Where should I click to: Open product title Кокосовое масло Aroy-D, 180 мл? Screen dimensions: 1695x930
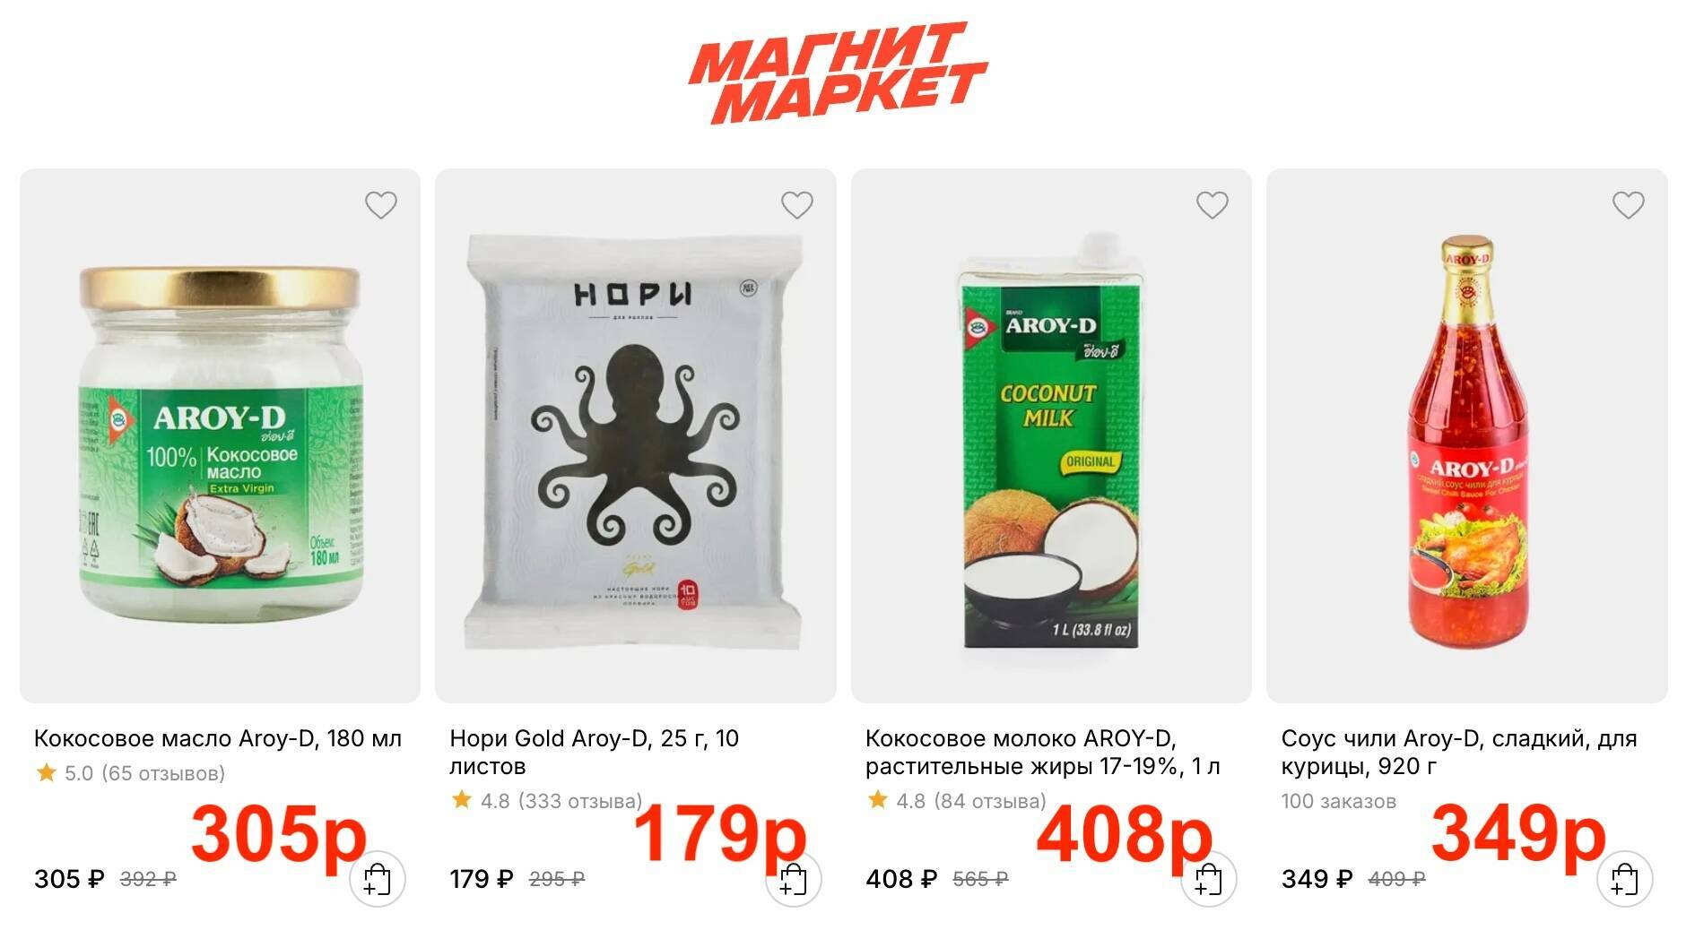(218, 739)
